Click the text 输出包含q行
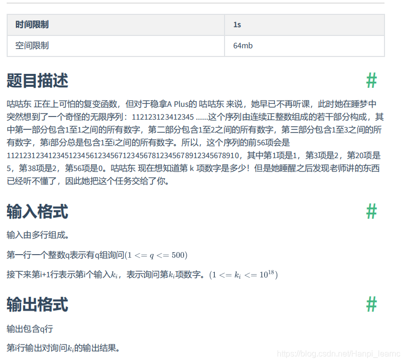405x363 pixels. tap(30, 329)
